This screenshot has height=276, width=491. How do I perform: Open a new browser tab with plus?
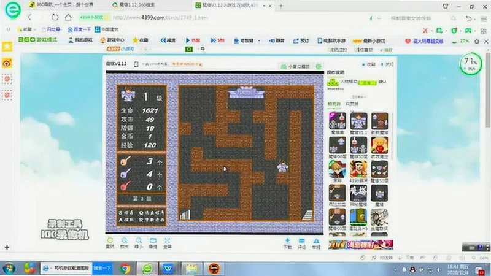coord(281,6)
